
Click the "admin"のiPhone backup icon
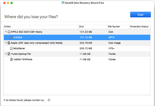(x=12, y=59)
